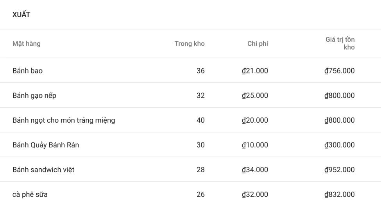The width and height of the screenshot is (381, 205).
Task: Sort by the Trong kho column header
Action: (x=189, y=44)
